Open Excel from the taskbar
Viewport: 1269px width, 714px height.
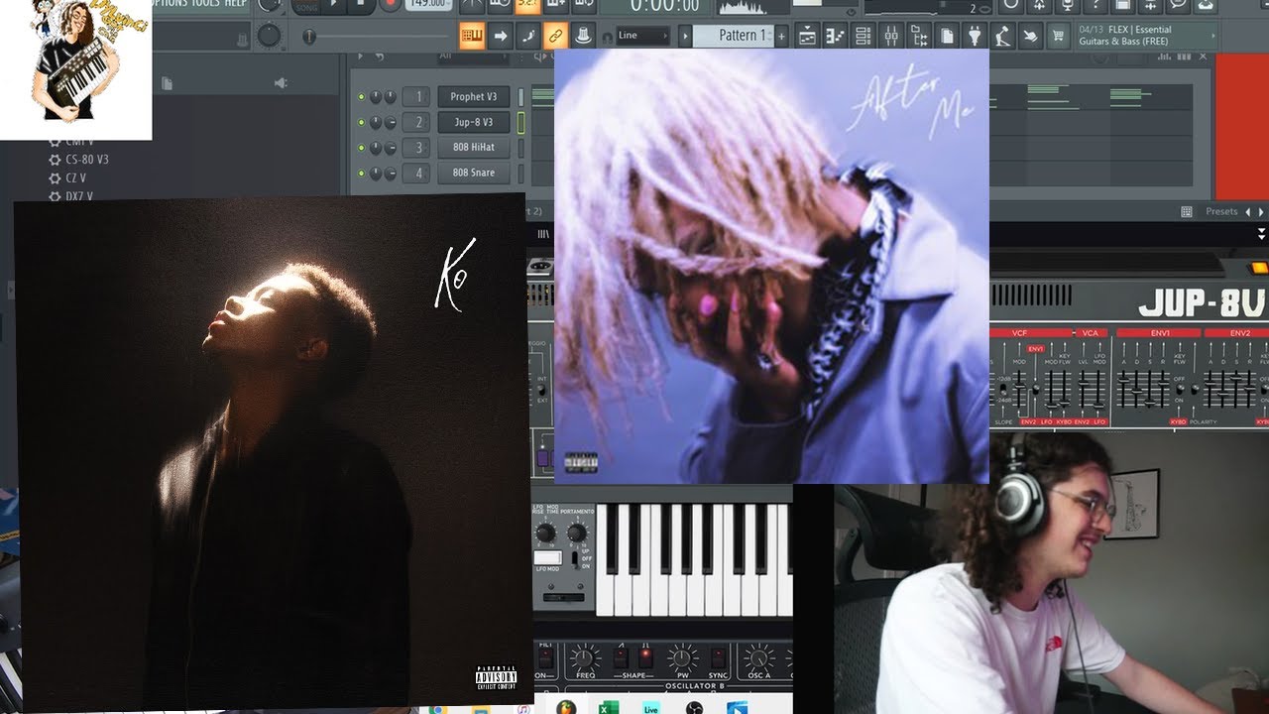608,708
